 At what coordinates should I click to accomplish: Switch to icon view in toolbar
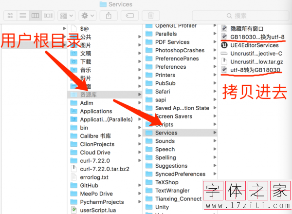(x=10, y=16)
